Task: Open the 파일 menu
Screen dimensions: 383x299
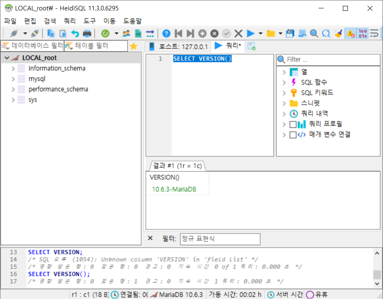Action: [x=10, y=21]
